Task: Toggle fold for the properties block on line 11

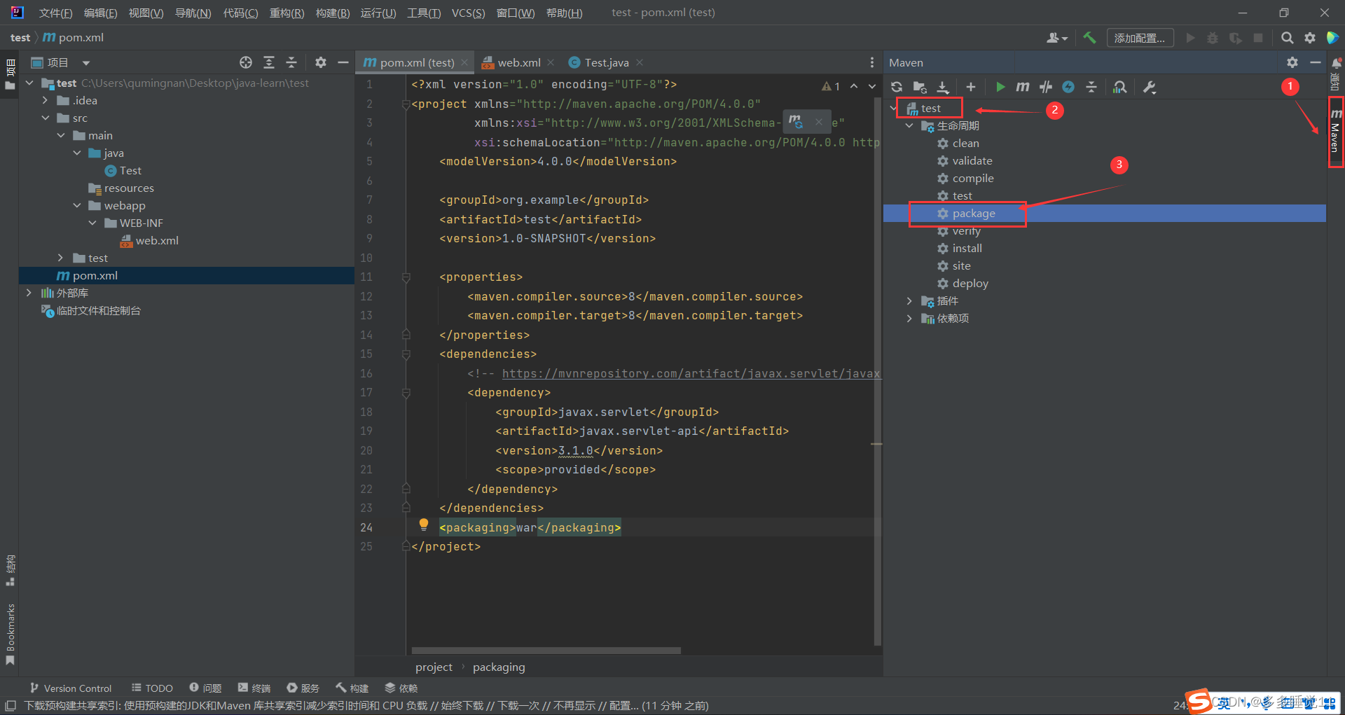Action: coord(406,277)
